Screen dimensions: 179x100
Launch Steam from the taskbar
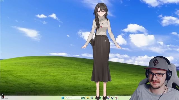click(112, 98)
